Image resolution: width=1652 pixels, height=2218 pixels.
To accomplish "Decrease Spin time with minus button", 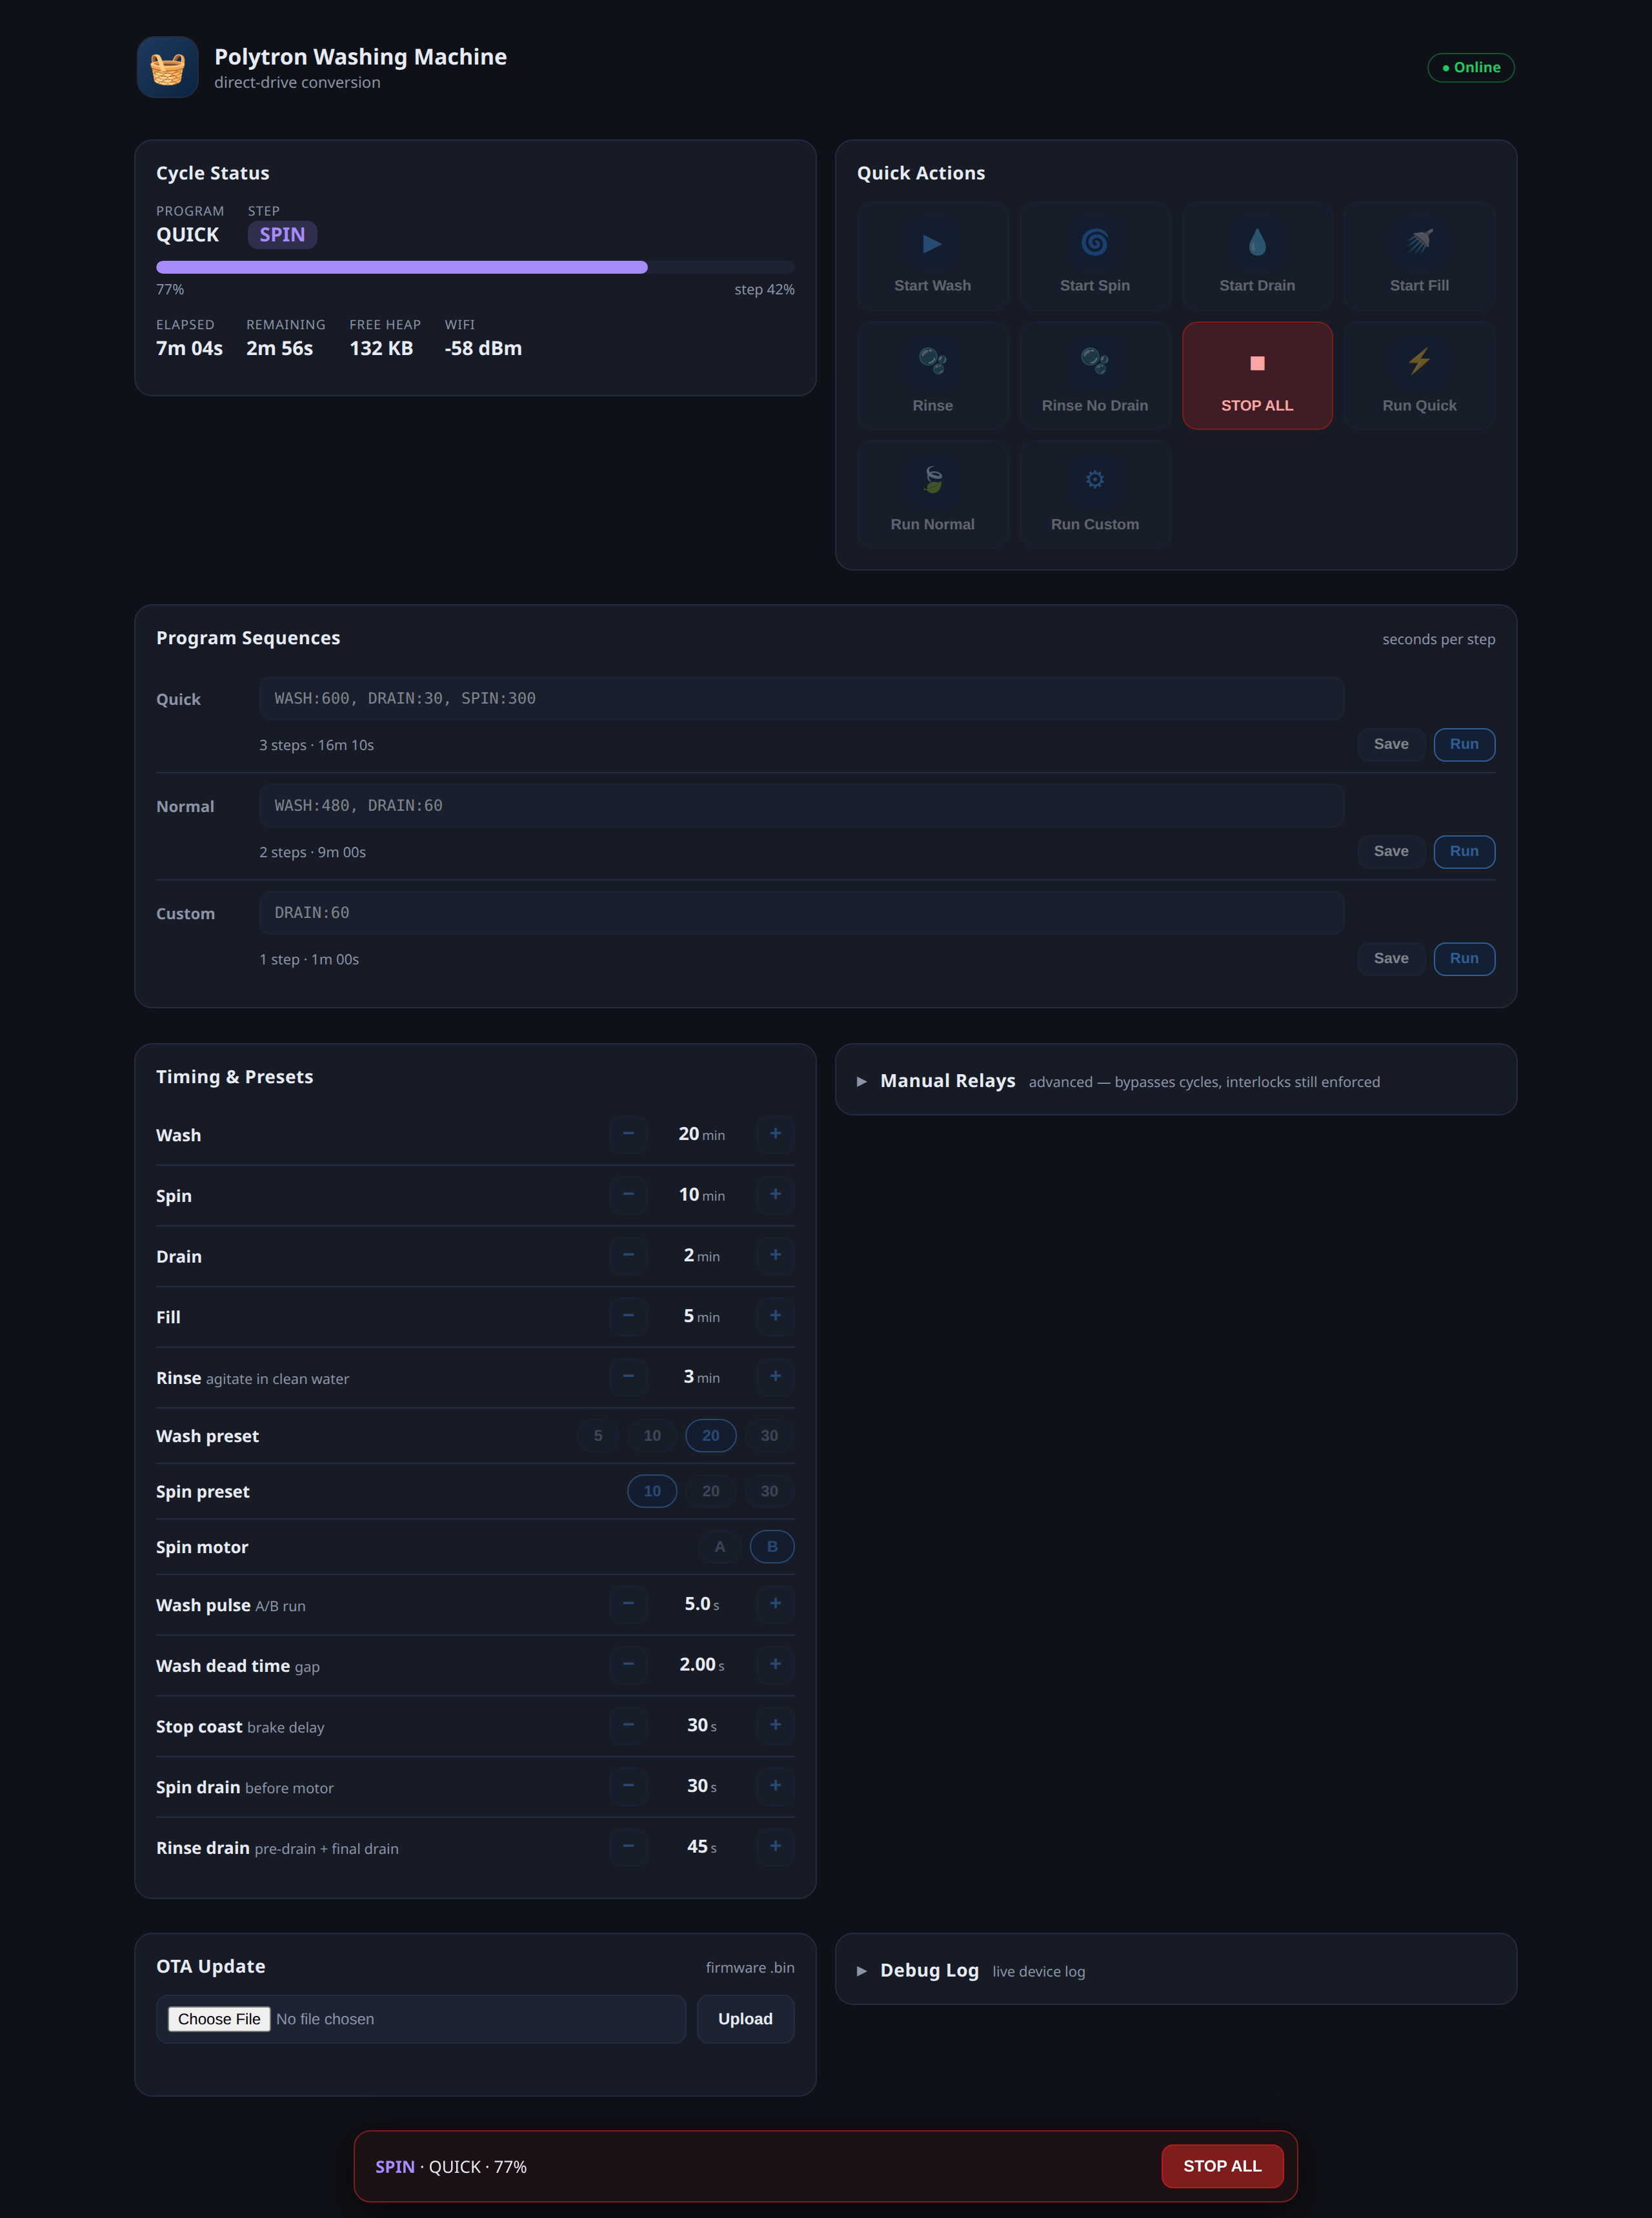I will [628, 1195].
